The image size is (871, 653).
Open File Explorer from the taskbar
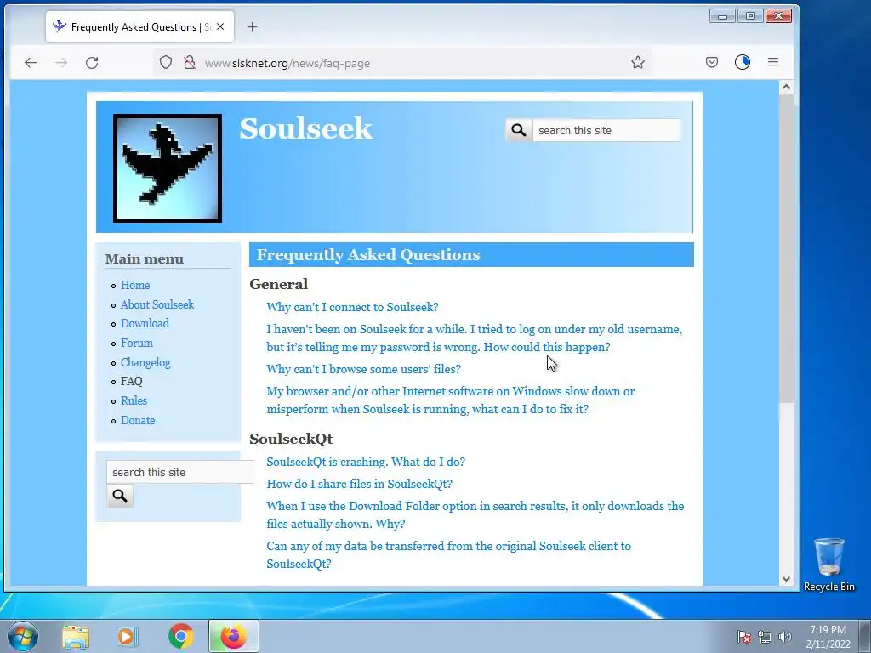76,637
